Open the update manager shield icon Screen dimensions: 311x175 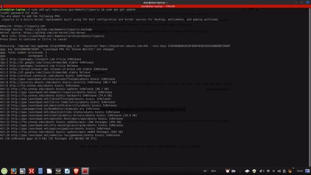click(254, 171)
